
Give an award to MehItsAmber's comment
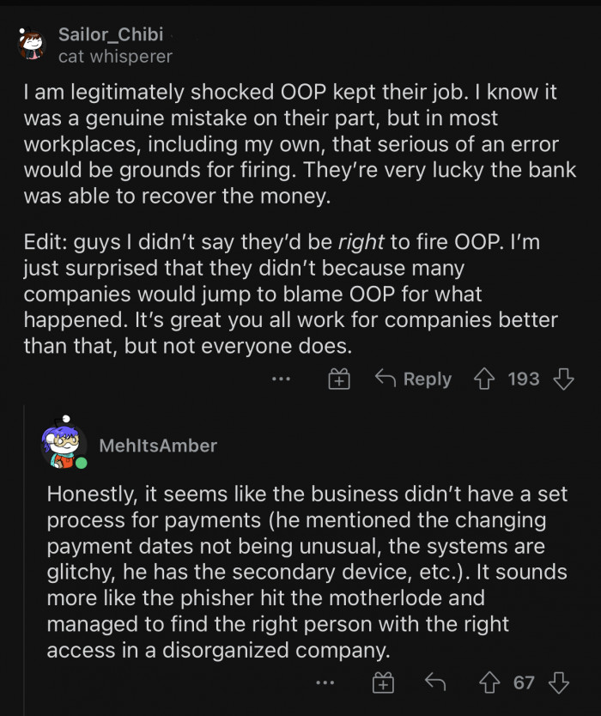381,683
